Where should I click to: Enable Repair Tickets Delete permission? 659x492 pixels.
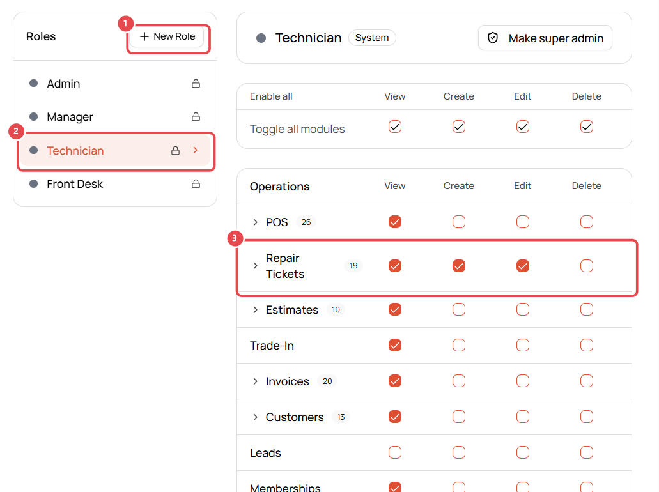[586, 266]
